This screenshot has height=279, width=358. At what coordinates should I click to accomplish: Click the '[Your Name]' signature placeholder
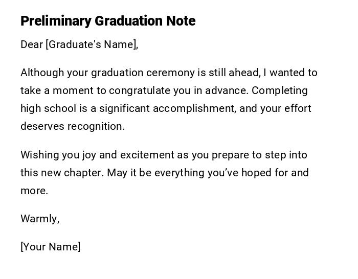[x=50, y=247]
